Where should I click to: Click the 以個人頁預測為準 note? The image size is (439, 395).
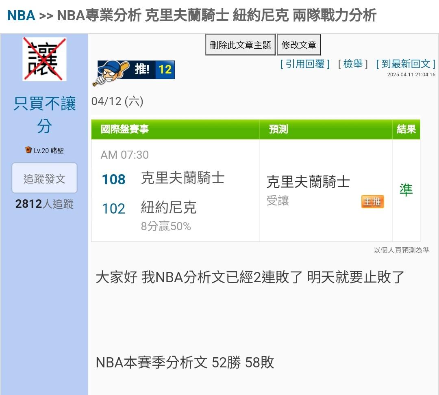(402, 250)
